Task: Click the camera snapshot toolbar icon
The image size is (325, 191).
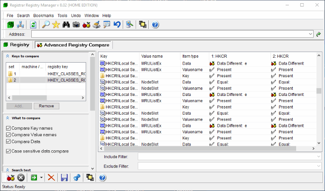Action: coord(76,25)
